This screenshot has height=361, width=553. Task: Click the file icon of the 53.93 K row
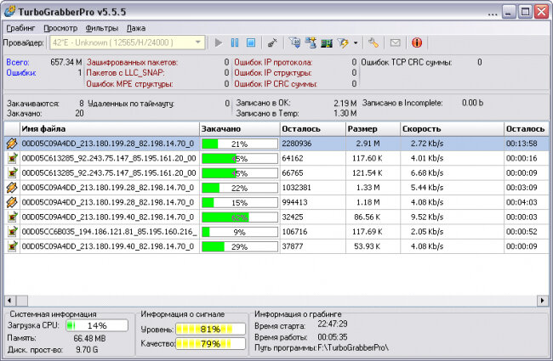pyautogui.click(x=13, y=246)
